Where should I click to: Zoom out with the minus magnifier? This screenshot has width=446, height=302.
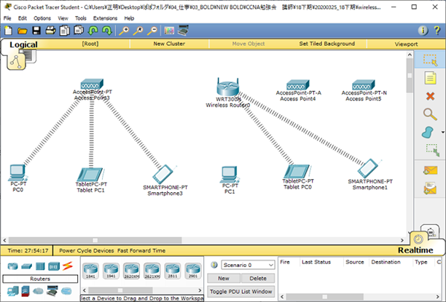pyautogui.click(x=152, y=31)
